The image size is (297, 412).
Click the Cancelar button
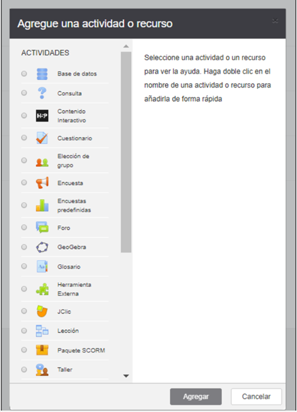tap(256, 397)
